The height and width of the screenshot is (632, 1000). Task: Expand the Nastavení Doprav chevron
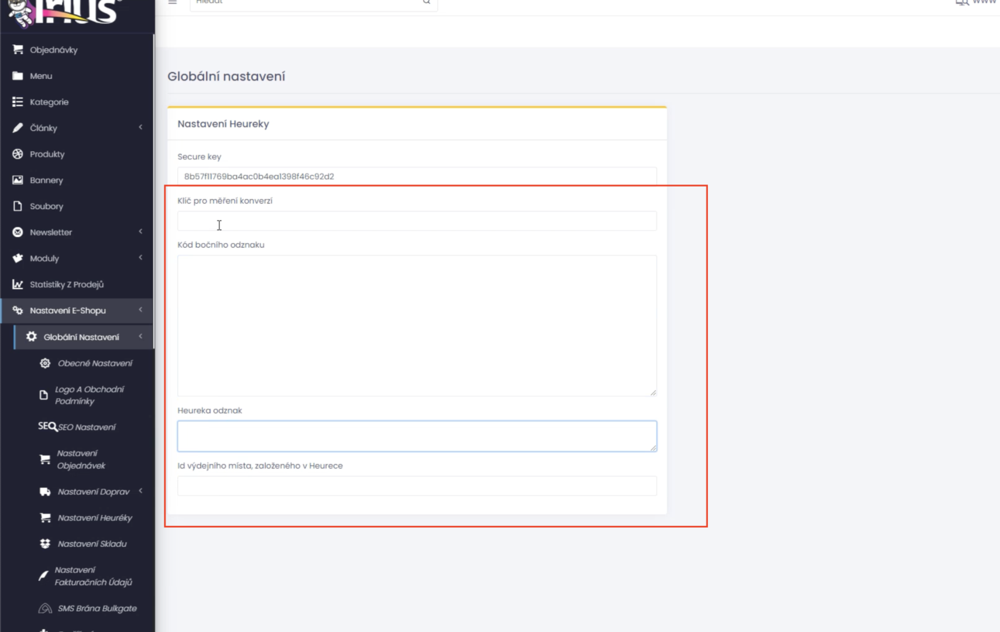140,491
